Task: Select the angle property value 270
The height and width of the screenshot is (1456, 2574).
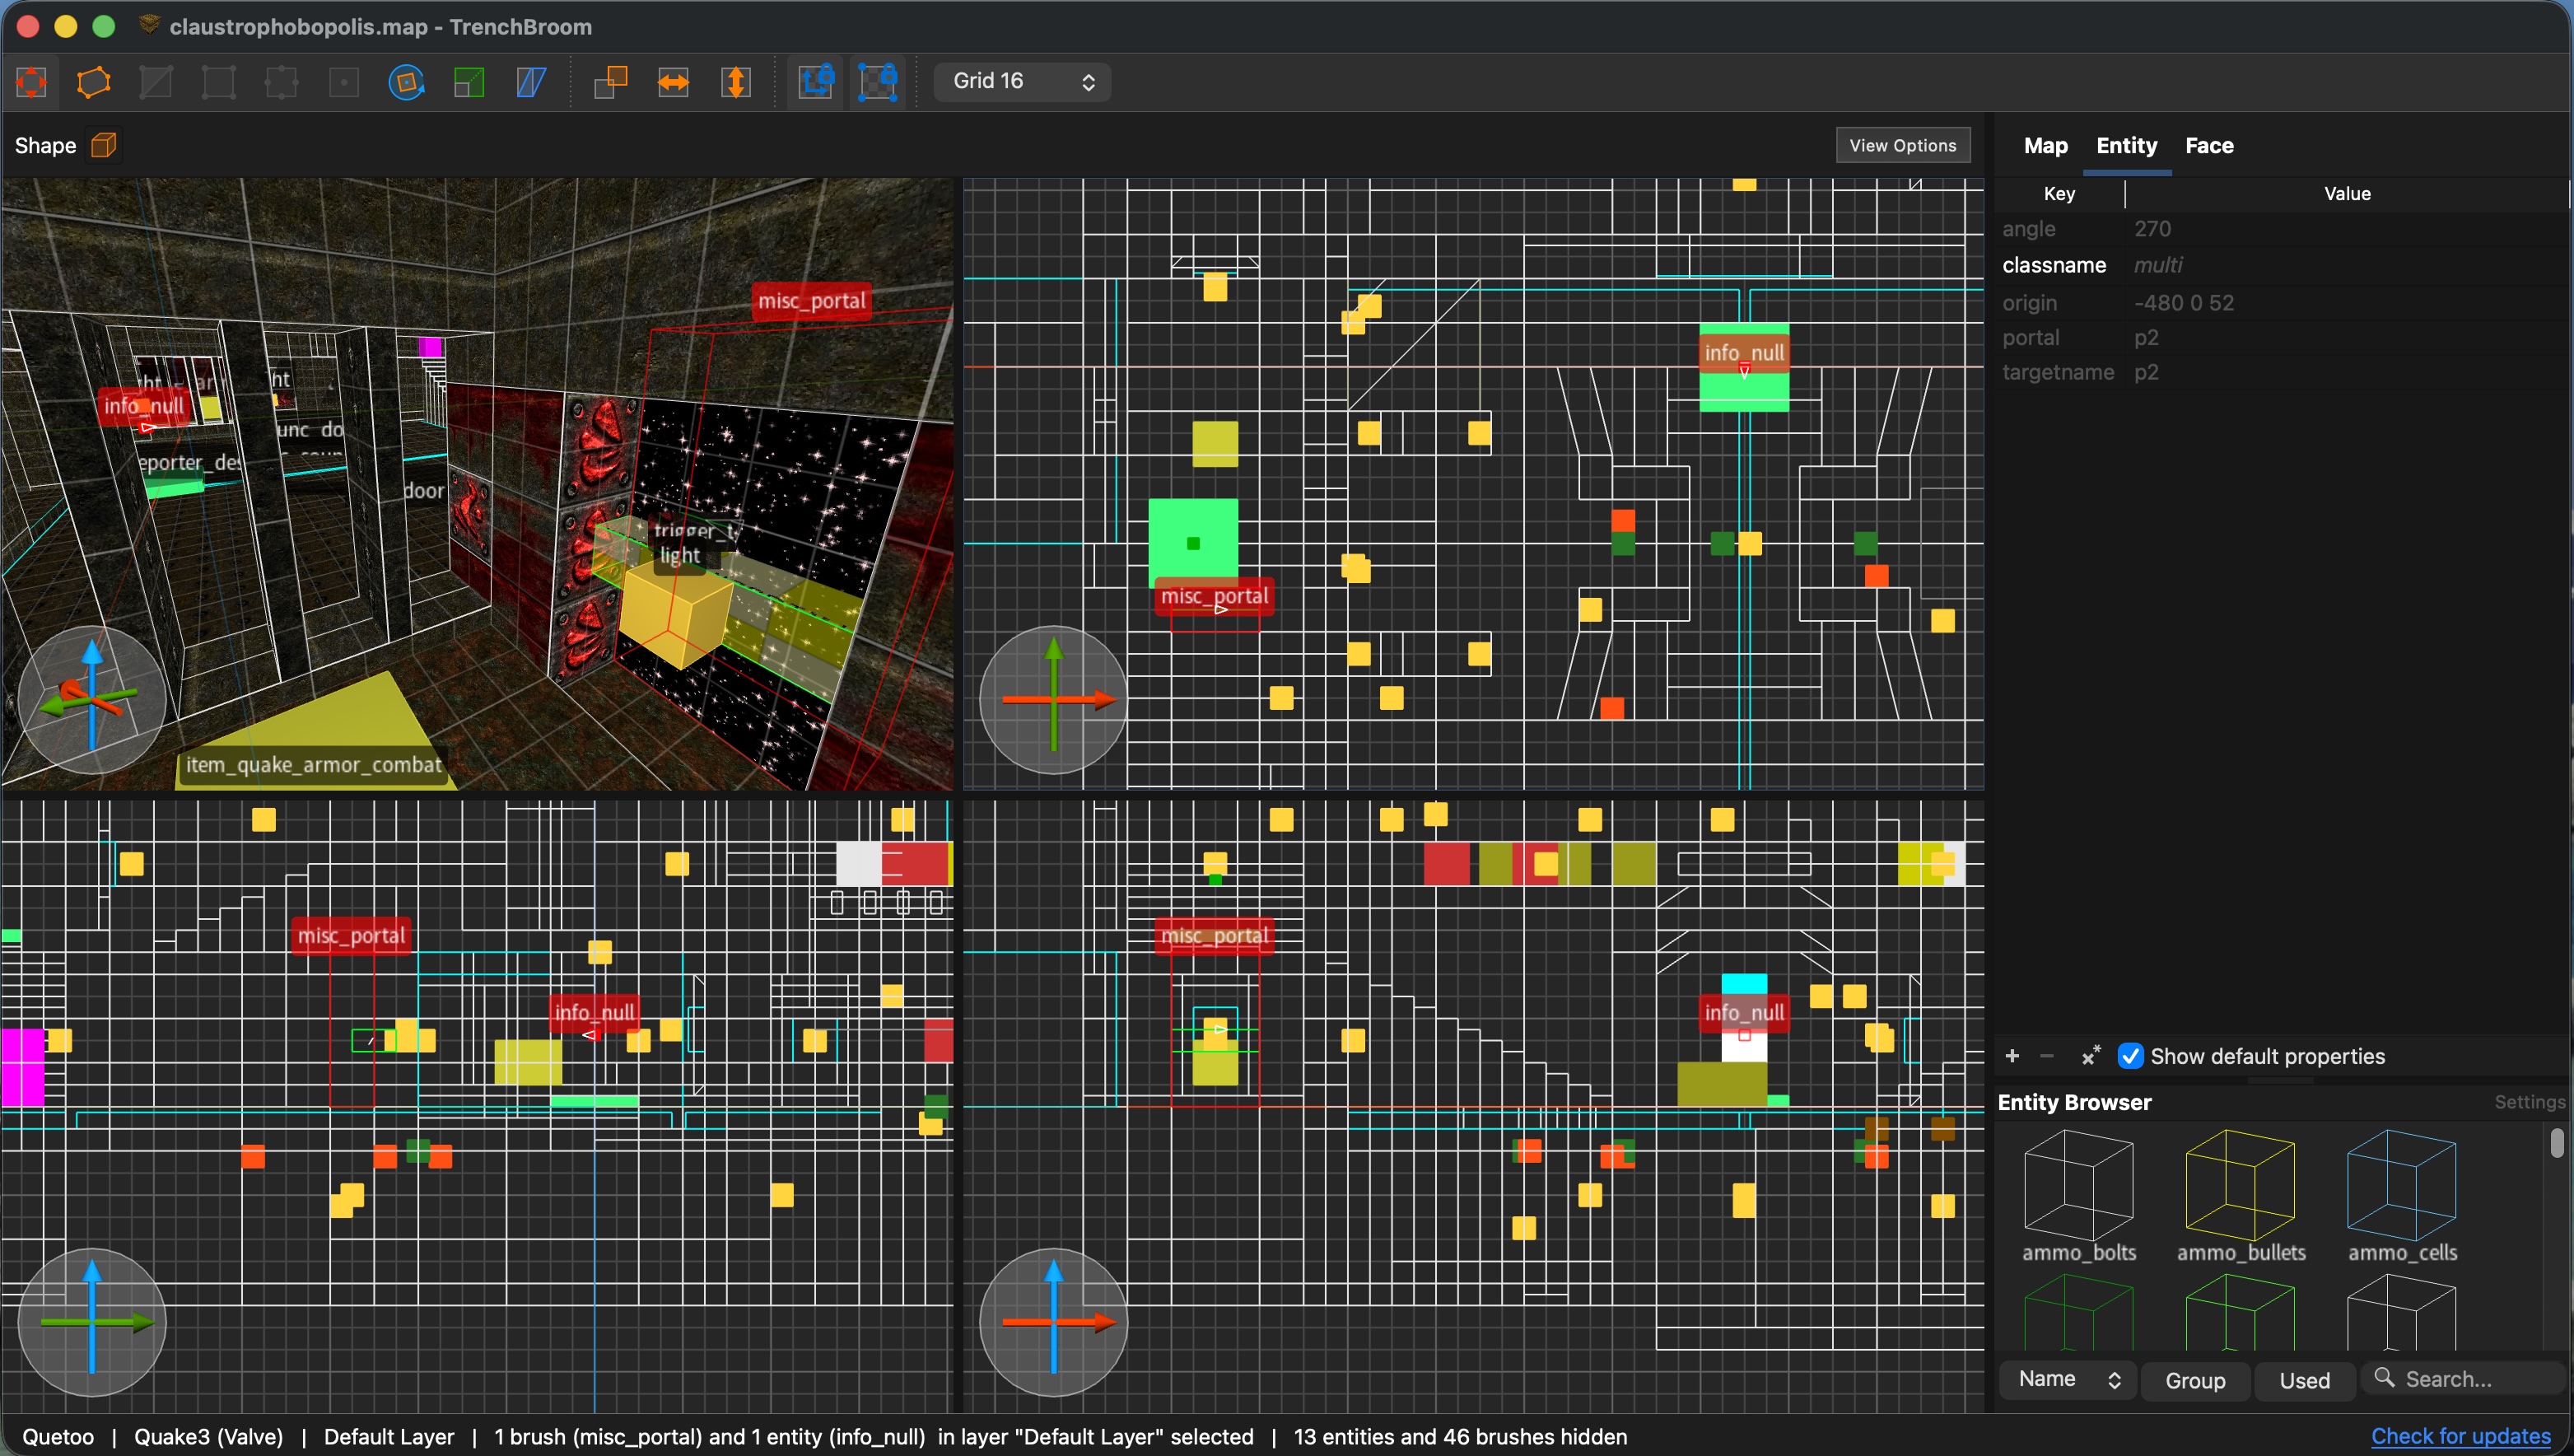Action: point(2152,229)
